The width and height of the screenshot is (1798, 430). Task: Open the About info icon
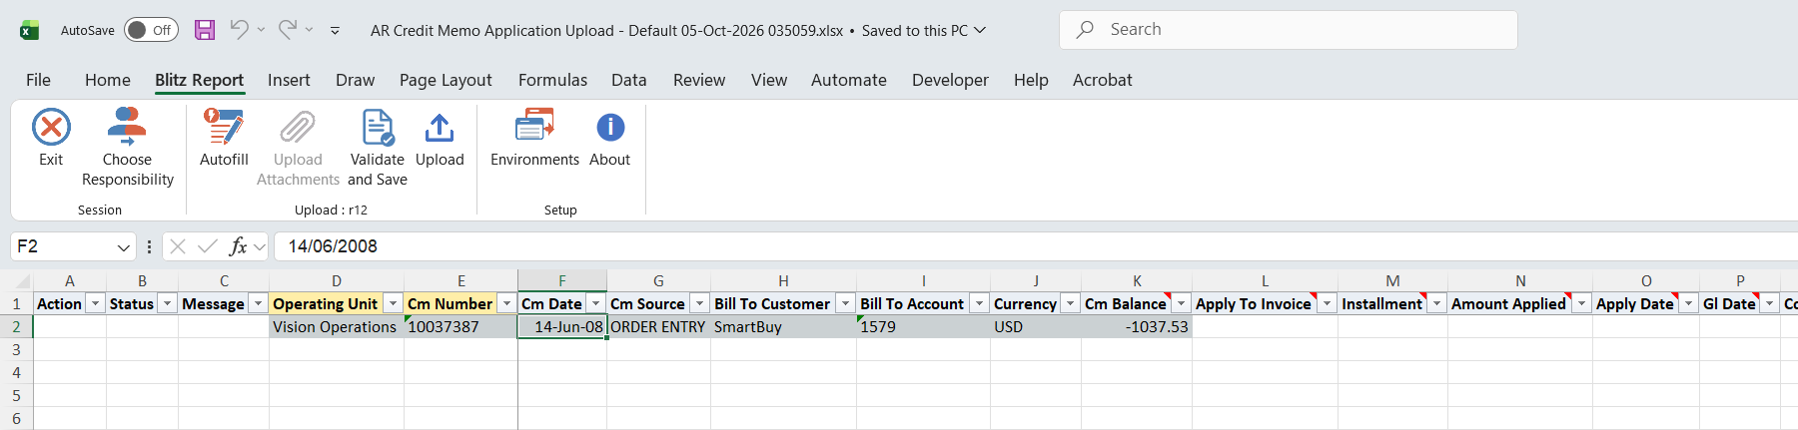tap(610, 128)
